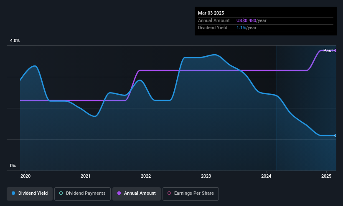The height and width of the screenshot is (206, 343).
Task: Click the Annual Amount tooltip label
Action: click(x=214, y=20)
